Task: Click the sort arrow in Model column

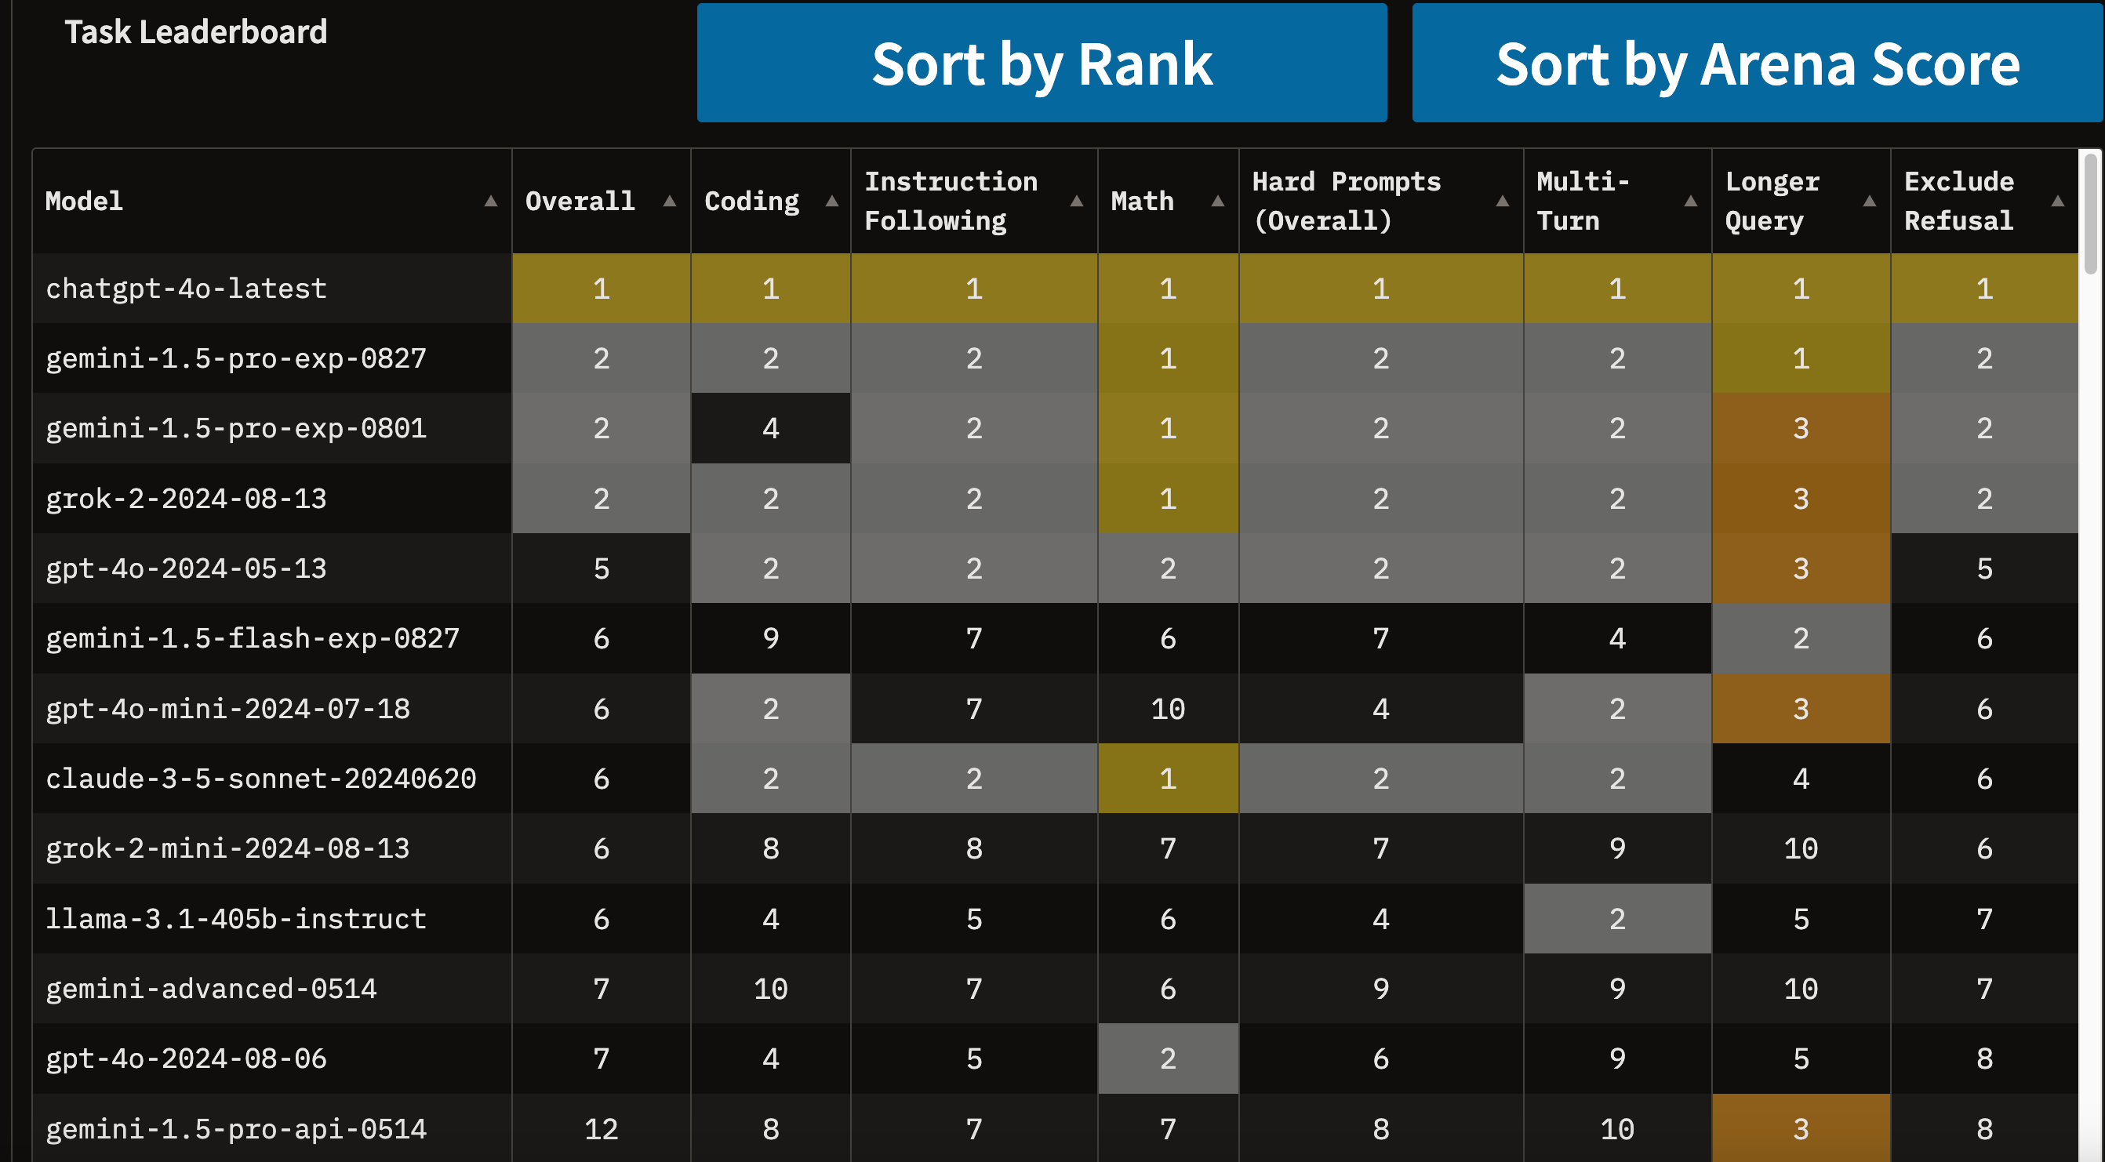Action: (x=490, y=201)
